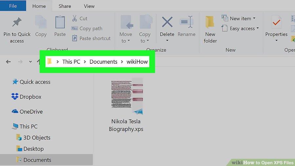Open the Easy access dropdown arrow
Screen dimensions: 295x166
coord(258,28)
